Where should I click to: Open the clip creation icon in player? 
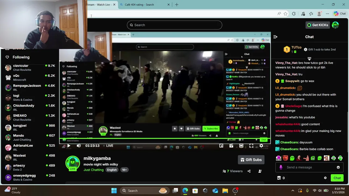(231, 146)
